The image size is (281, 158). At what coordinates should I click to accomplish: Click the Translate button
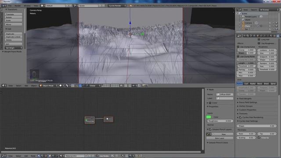tap(14, 14)
